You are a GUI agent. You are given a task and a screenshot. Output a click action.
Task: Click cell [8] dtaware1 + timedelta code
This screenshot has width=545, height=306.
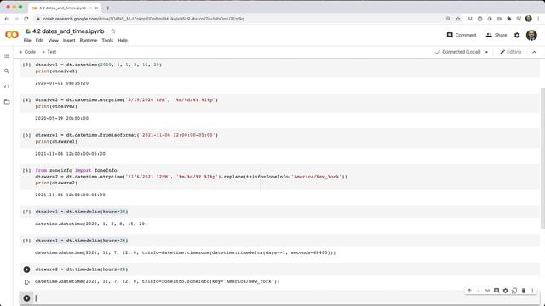82,241
